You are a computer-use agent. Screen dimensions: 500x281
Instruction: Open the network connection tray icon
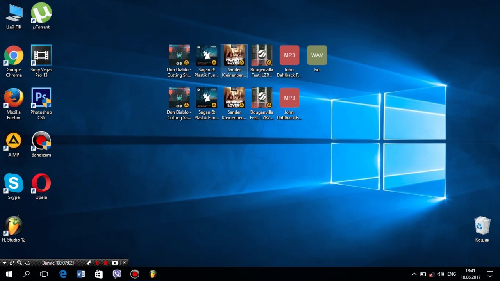(x=432, y=274)
